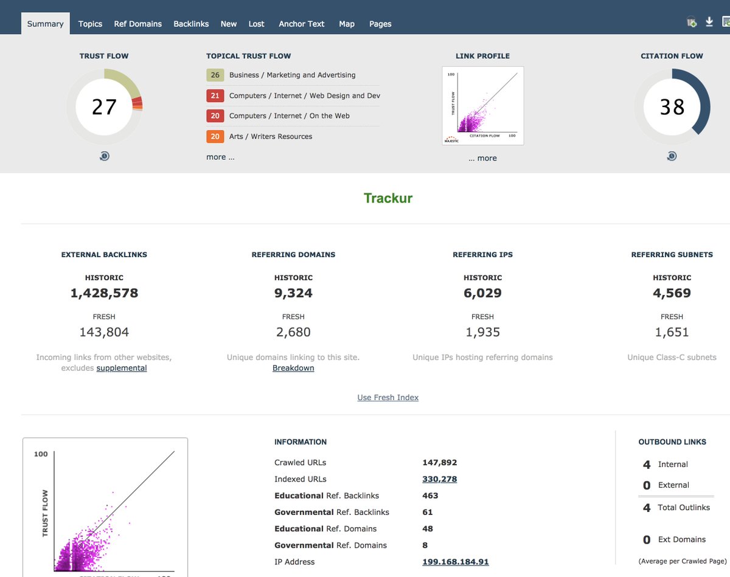The width and height of the screenshot is (730, 577).
Task: Click the Use Fresh Index link
Action: click(388, 397)
